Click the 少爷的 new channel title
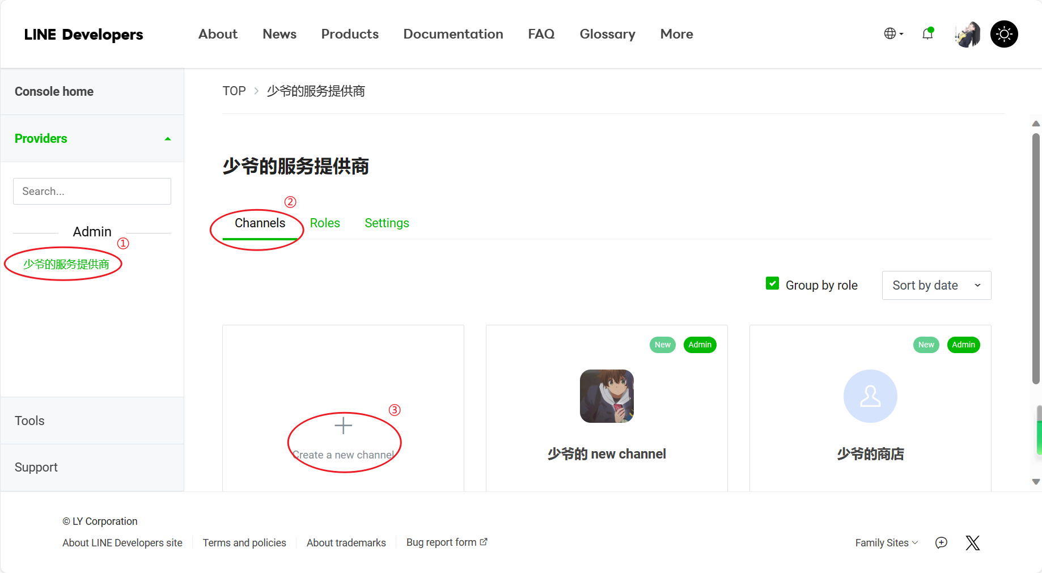 click(607, 454)
